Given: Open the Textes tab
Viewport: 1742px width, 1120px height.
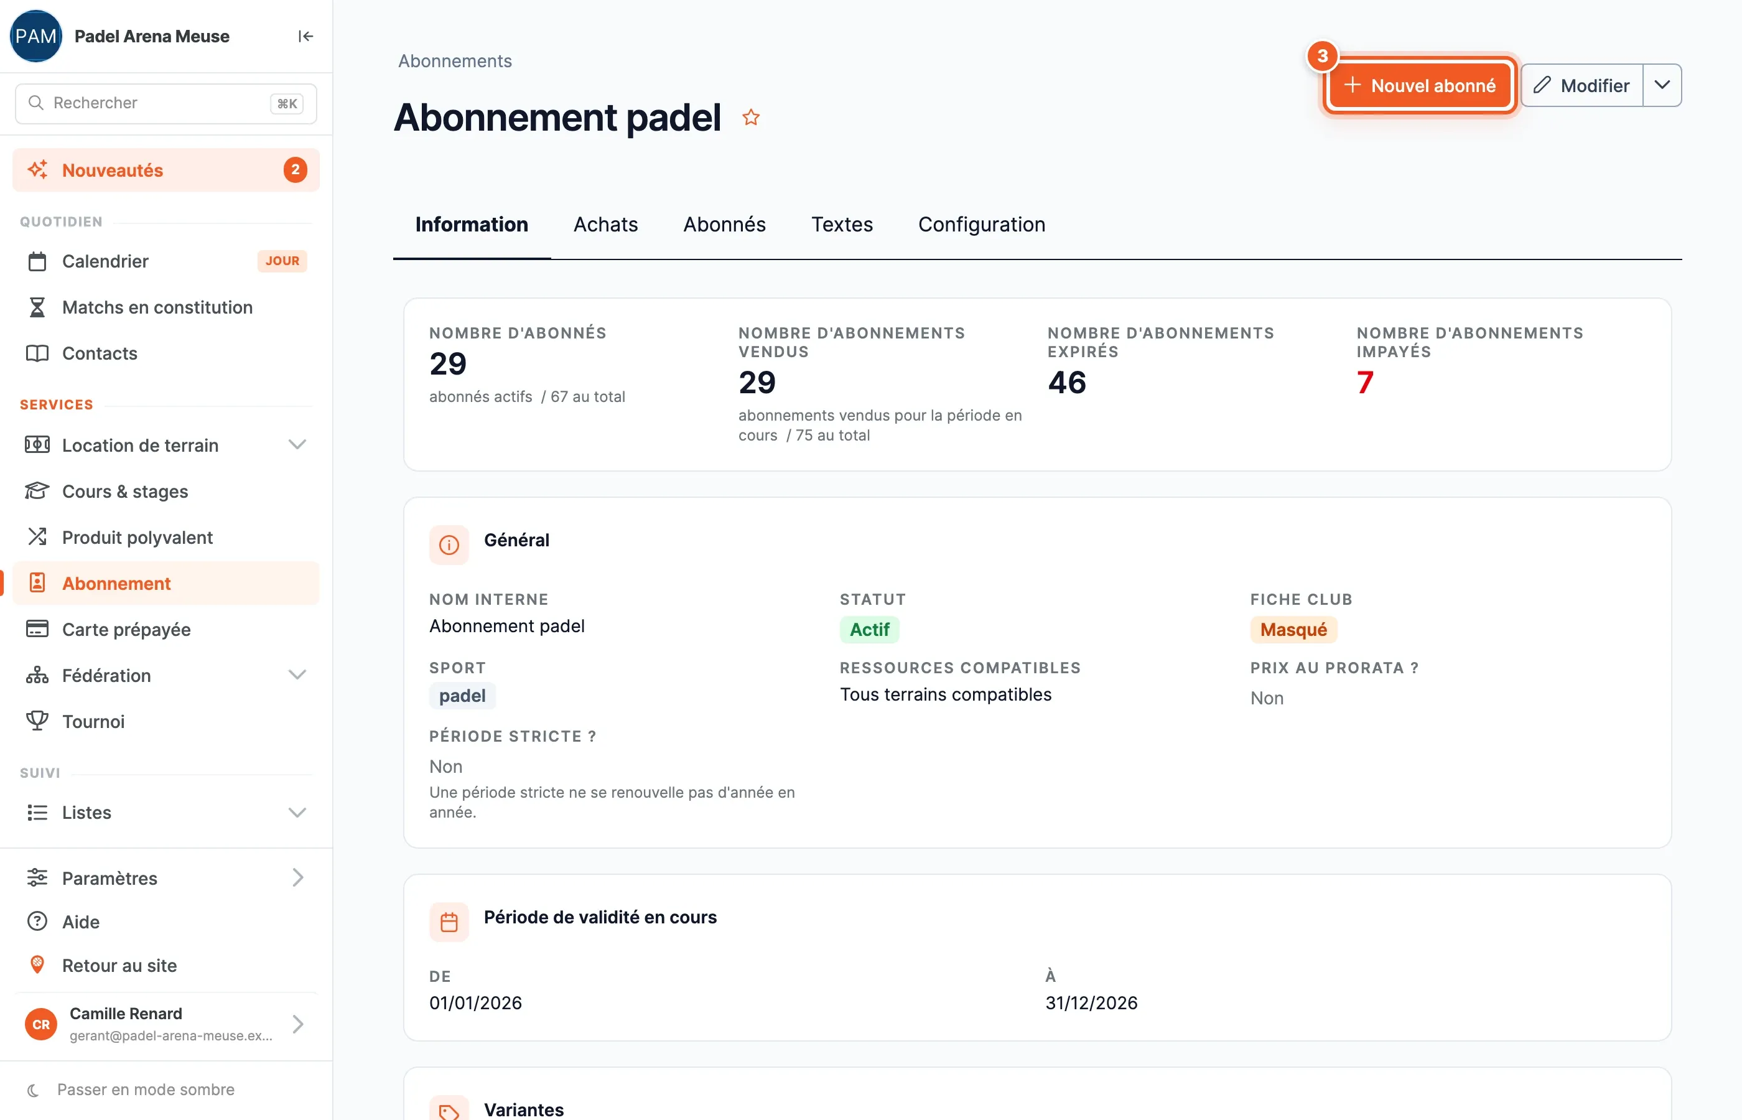Looking at the screenshot, I should click(842, 224).
